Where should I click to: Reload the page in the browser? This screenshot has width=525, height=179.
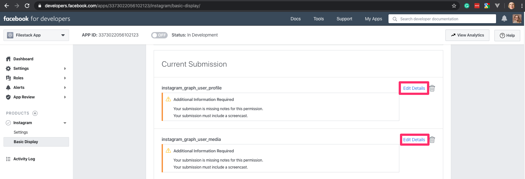(27, 6)
